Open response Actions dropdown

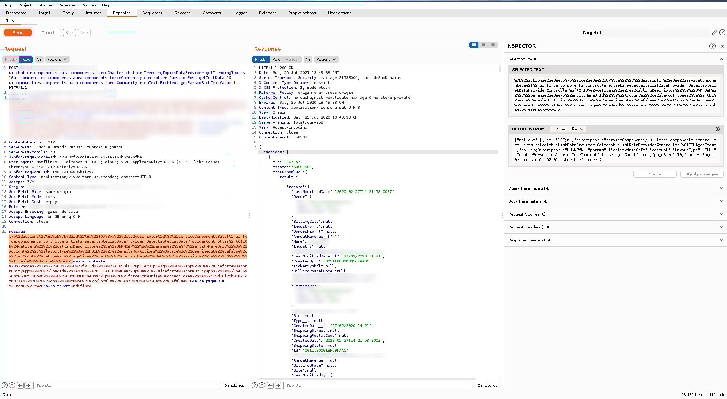(x=326, y=60)
